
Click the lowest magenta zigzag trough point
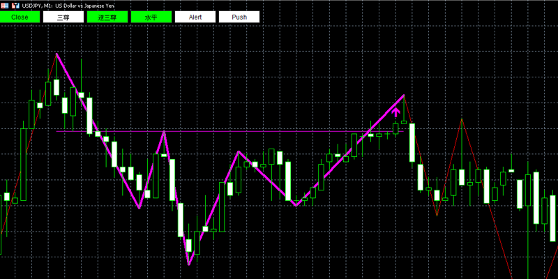(x=189, y=264)
